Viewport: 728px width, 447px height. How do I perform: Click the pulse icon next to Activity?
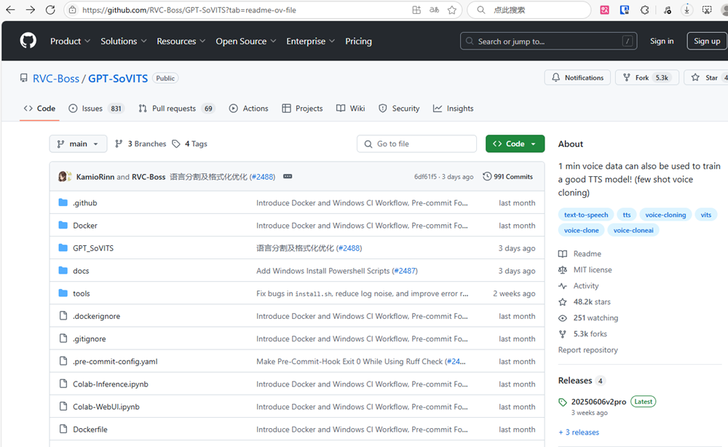(x=563, y=286)
